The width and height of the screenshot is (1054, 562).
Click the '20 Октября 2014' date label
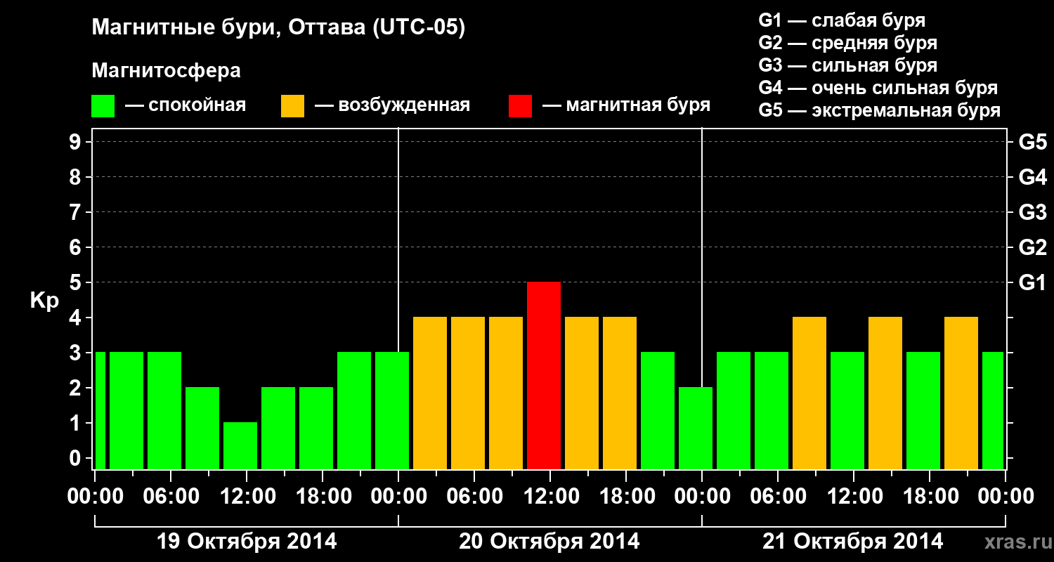[549, 542]
